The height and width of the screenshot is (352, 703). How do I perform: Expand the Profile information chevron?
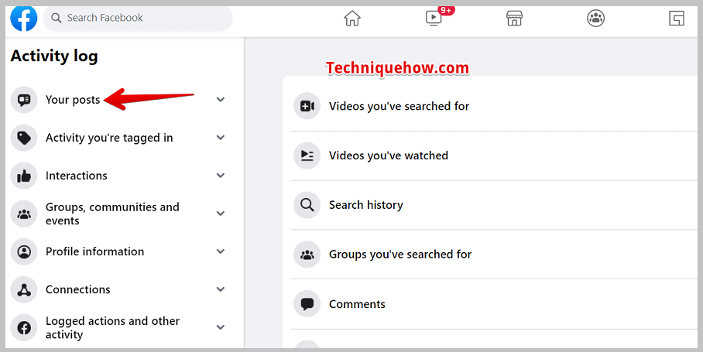220,251
